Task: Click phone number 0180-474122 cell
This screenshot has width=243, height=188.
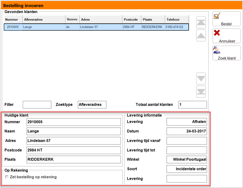Action: [177, 27]
